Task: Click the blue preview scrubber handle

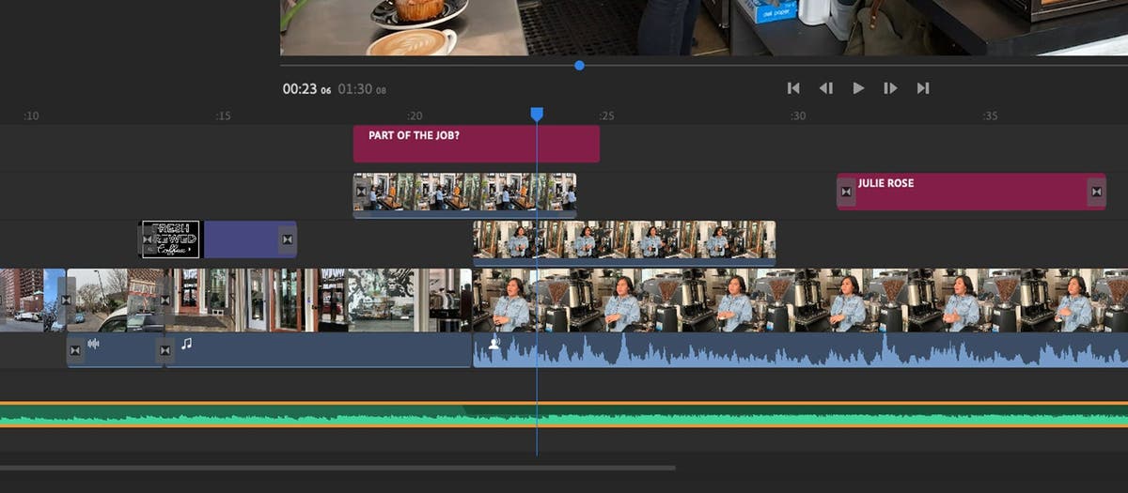Action: pyautogui.click(x=579, y=65)
